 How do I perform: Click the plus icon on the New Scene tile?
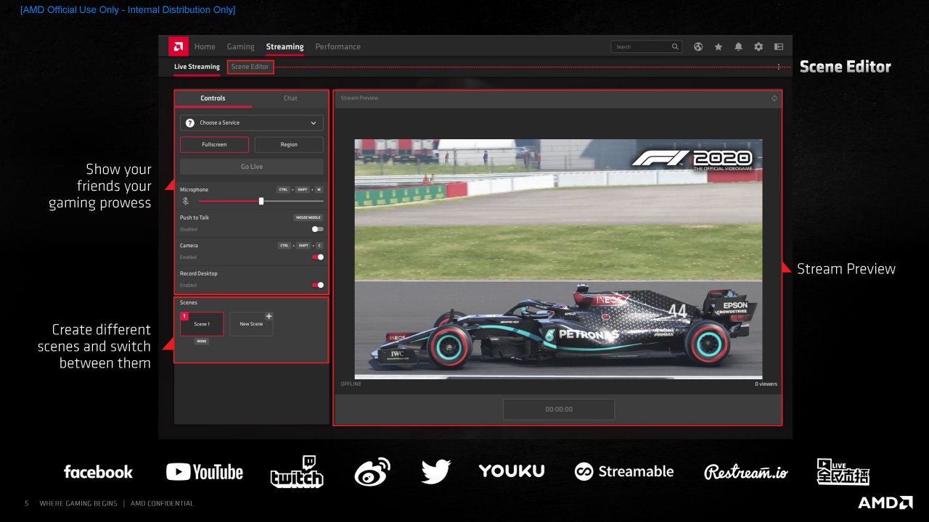(269, 316)
